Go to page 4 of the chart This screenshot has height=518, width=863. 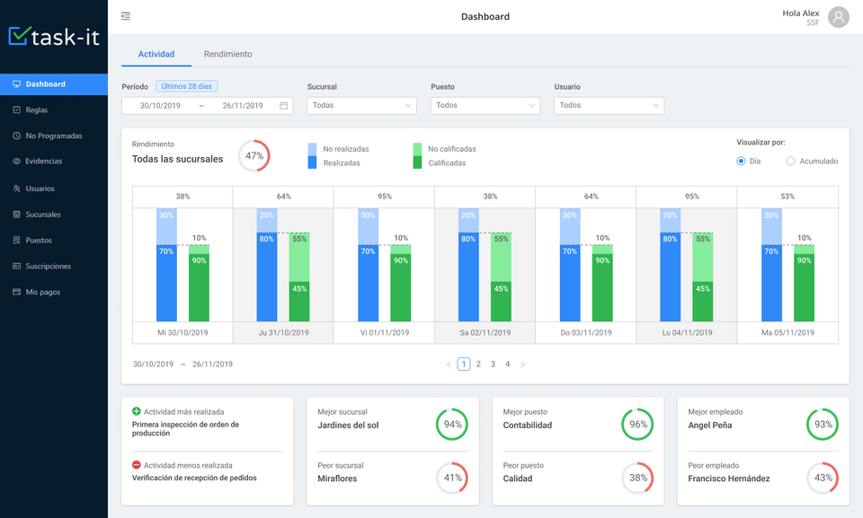pos(507,364)
